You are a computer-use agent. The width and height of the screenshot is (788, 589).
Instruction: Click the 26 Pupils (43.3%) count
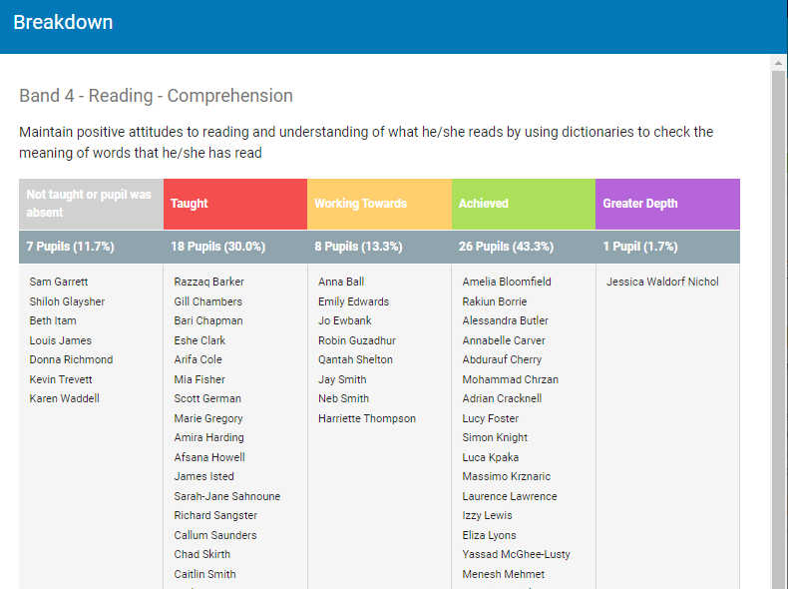506,247
